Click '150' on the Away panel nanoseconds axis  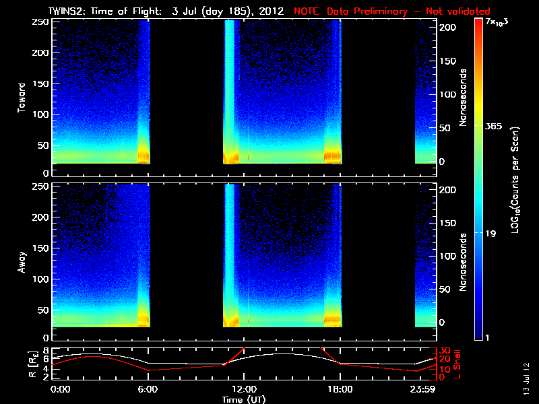click(x=448, y=224)
